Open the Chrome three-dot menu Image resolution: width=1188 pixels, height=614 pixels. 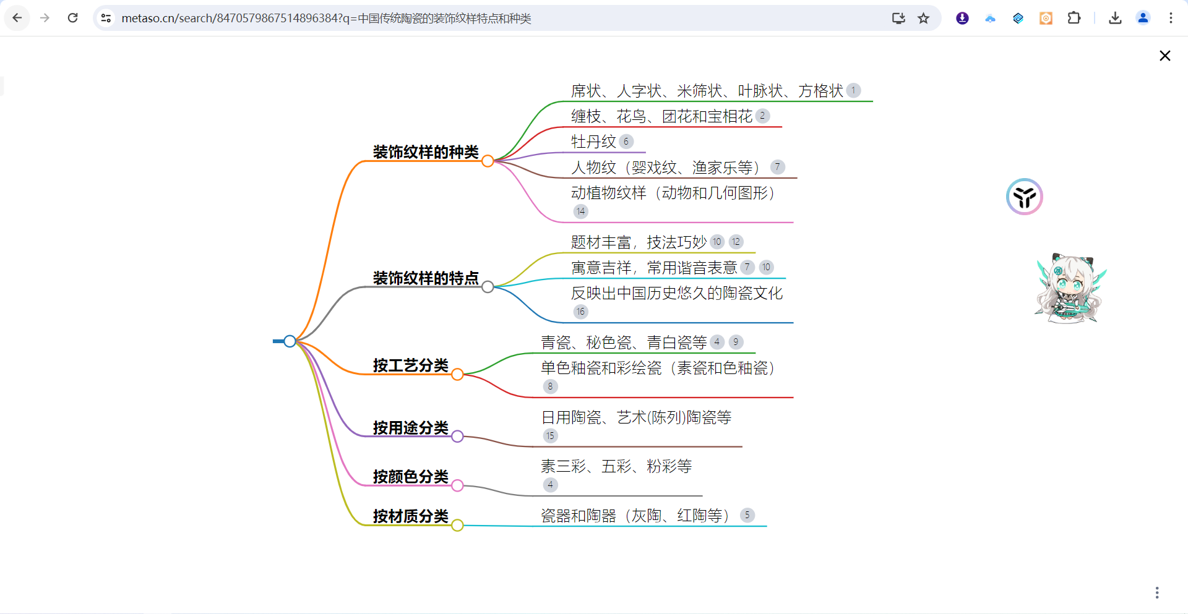pyautogui.click(x=1171, y=18)
